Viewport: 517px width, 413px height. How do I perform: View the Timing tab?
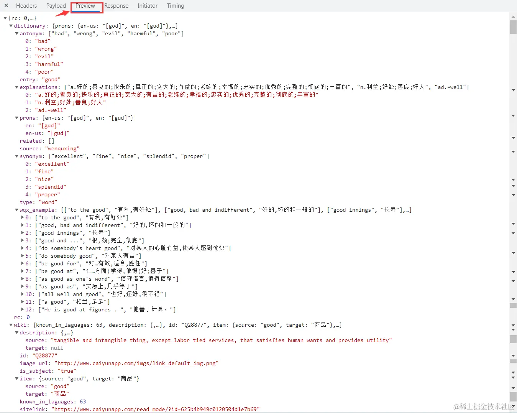(176, 6)
